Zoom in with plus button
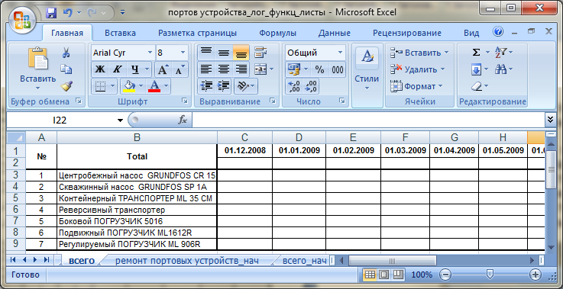Viewport: 563px width, 289px height. point(535,275)
